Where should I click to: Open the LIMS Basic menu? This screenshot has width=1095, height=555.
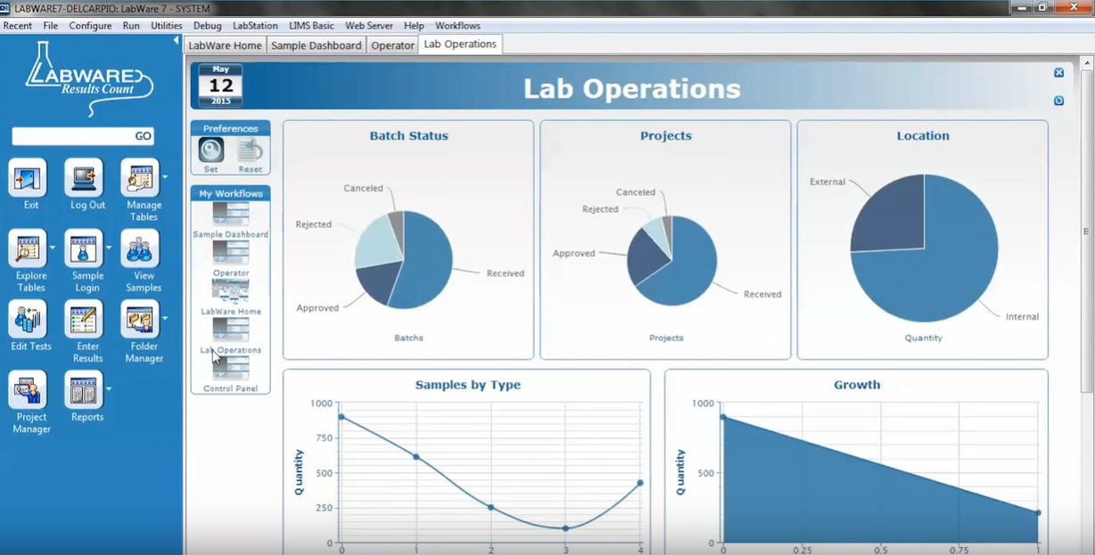pos(312,26)
